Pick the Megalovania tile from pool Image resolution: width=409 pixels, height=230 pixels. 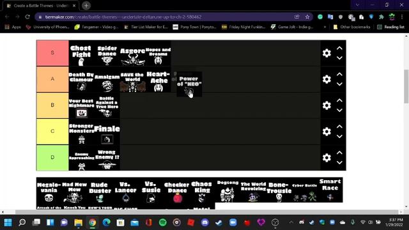pos(49,190)
